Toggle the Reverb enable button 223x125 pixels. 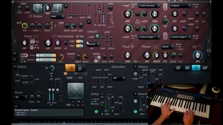pyautogui.click(x=136, y=111)
